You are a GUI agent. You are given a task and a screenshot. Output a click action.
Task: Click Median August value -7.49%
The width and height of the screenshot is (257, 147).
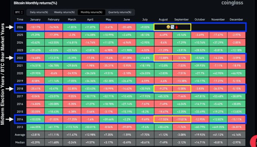click(163, 142)
